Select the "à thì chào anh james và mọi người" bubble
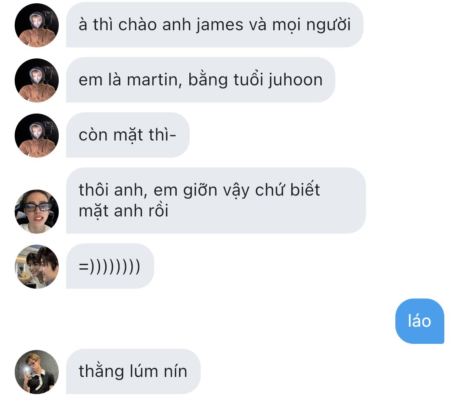This screenshot has width=459, height=399. (215, 25)
